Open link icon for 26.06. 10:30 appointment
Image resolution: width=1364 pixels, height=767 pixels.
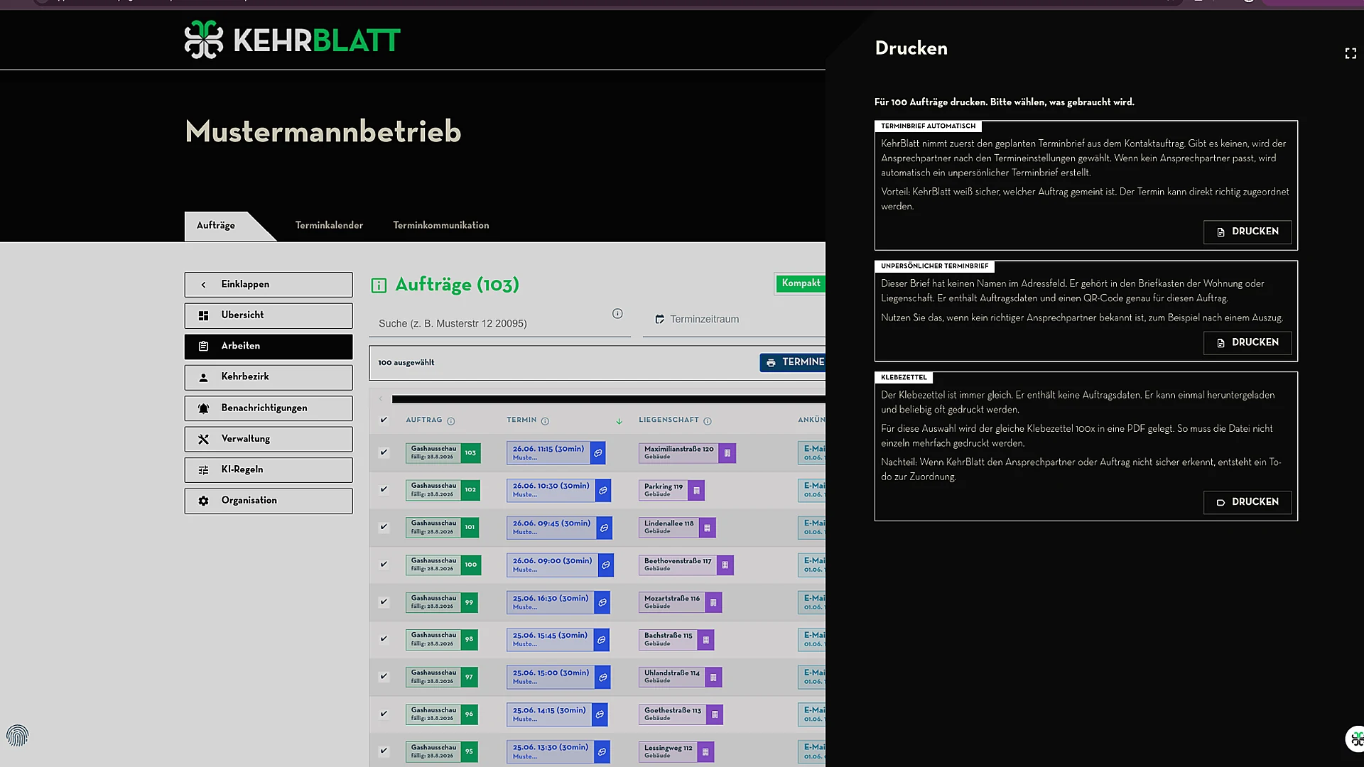[x=603, y=490]
